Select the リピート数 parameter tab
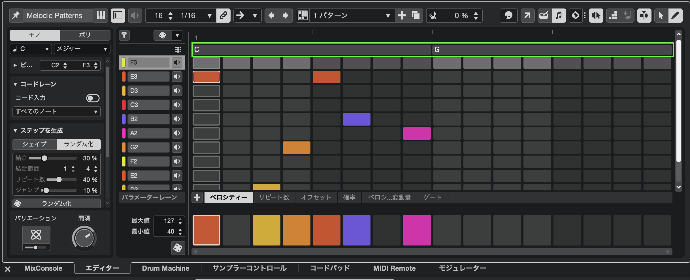 (x=274, y=197)
